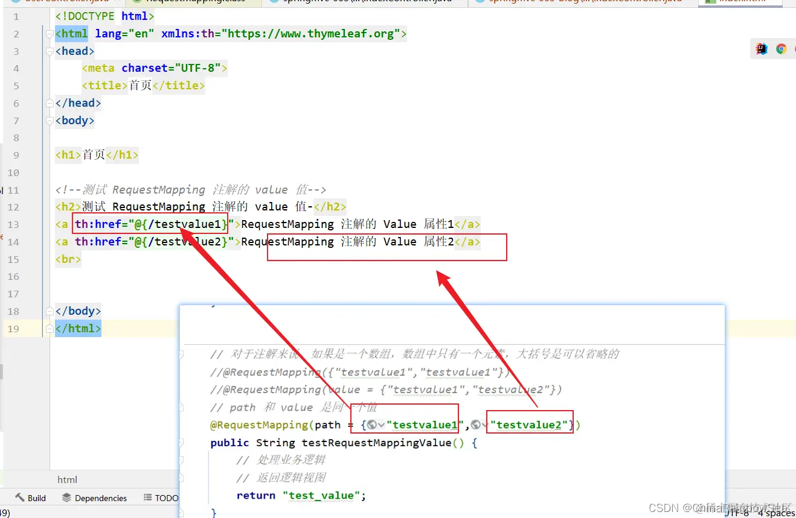
Task: Open page in IntelliJ built-in preview browser
Action: point(762,49)
